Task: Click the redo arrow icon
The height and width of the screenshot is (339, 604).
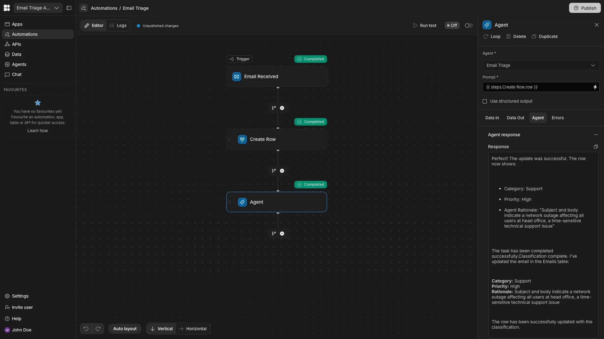Action: (98, 329)
